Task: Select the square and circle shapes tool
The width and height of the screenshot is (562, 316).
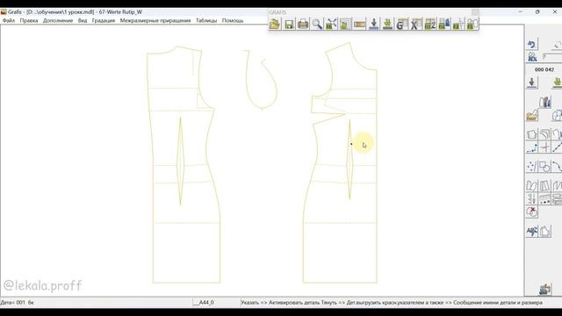Action: [545, 167]
